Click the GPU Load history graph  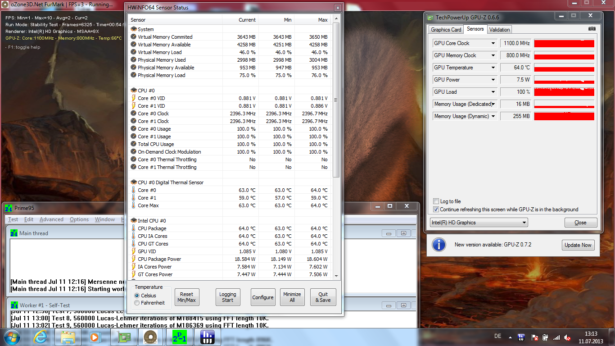[x=564, y=92]
